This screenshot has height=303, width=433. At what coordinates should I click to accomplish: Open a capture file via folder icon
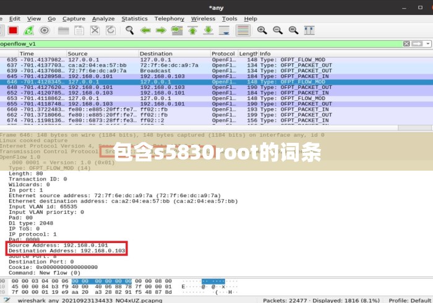[63, 30]
